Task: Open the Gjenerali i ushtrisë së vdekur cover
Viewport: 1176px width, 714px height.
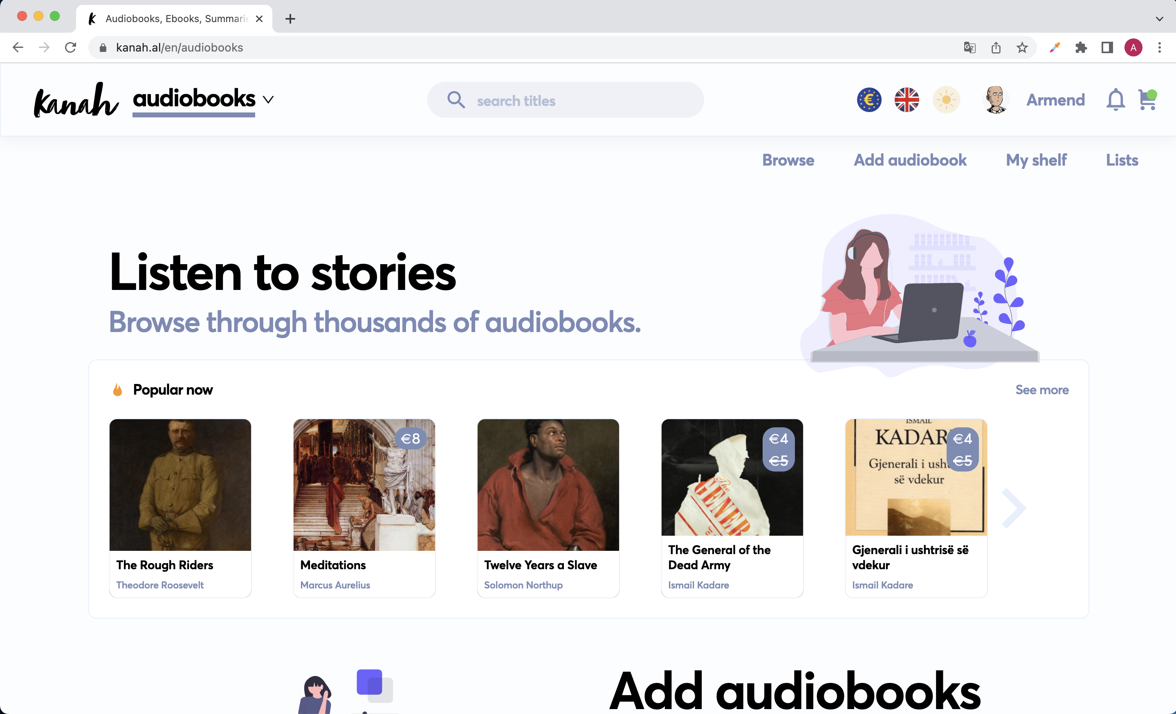Action: 916,477
